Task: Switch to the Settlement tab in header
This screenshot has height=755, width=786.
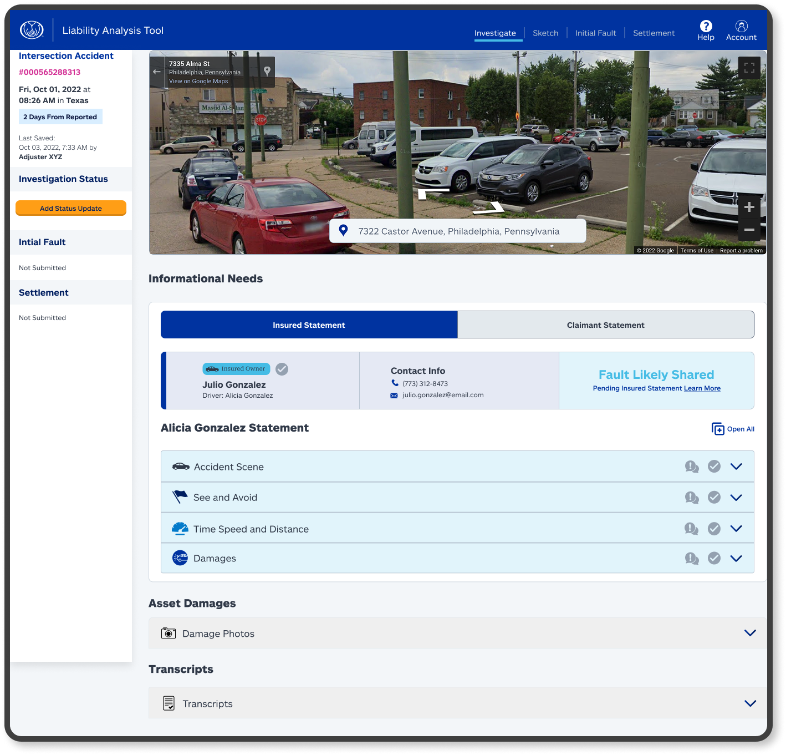Action: click(x=654, y=33)
